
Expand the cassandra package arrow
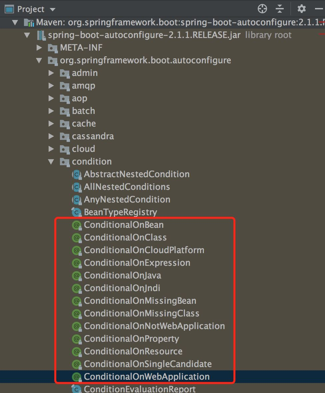(x=51, y=136)
